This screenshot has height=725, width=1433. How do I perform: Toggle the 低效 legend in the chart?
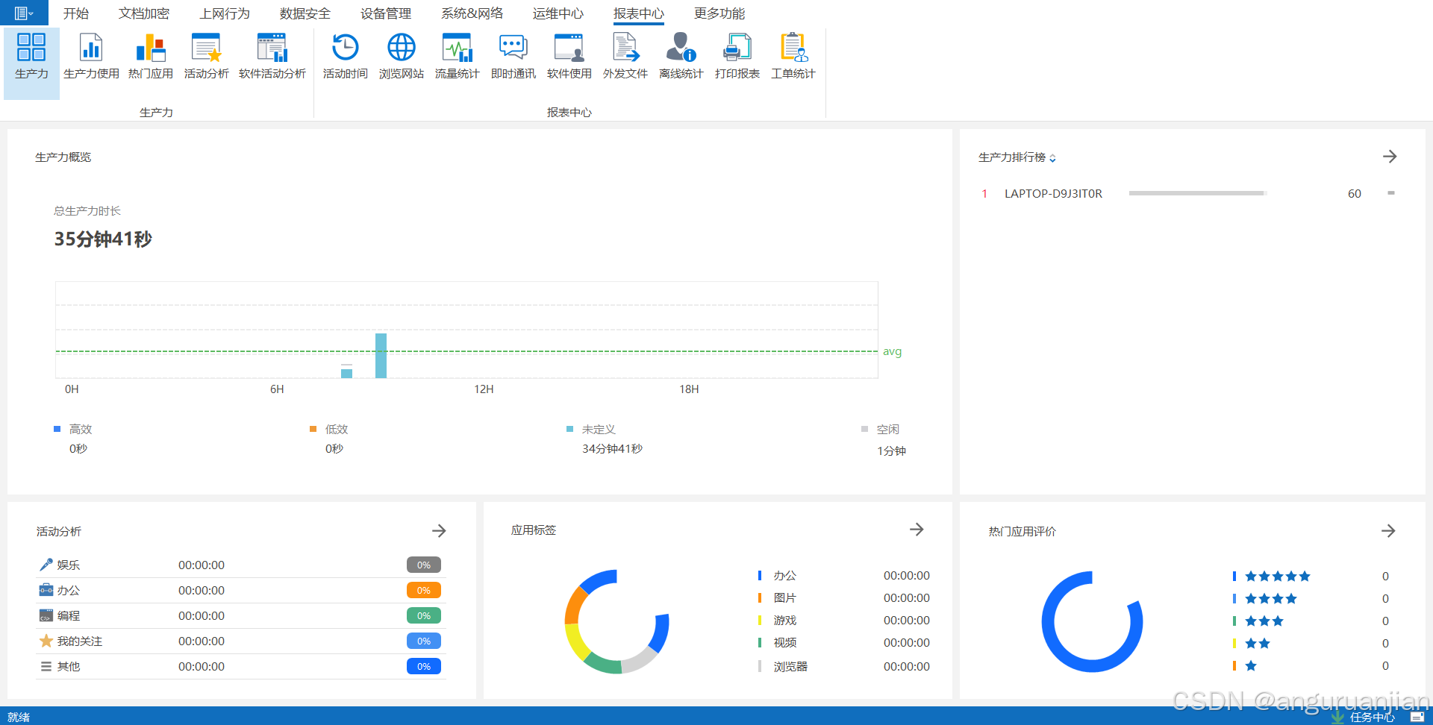pos(329,429)
